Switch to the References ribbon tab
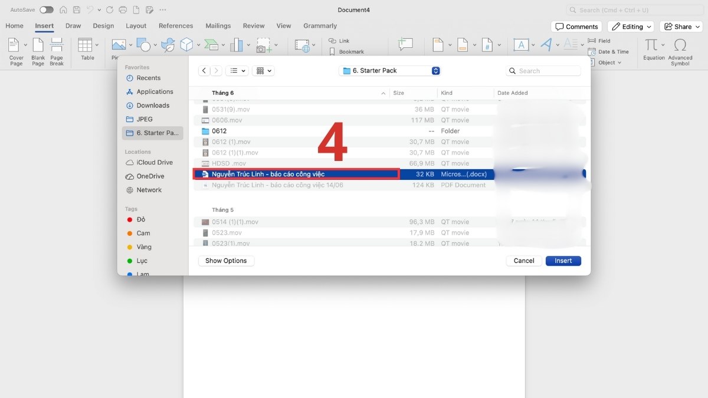This screenshot has width=708, height=398. click(x=176, y=26)
